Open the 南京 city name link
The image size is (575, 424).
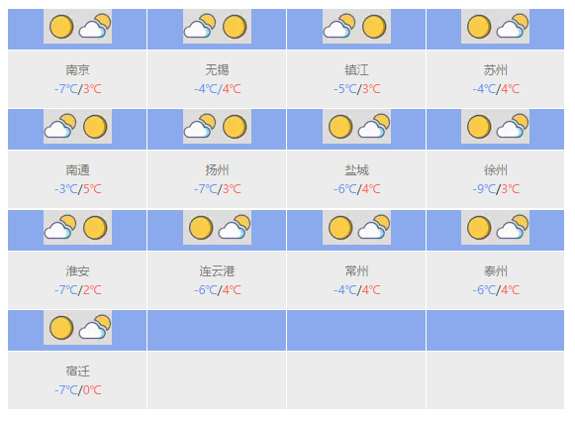tap(77, 69)
